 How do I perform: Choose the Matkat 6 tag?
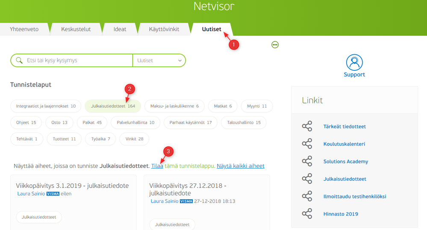point(223,106)
